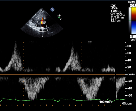The height and width of the screenshot is (111, 136).
Task: Click the color Doppler box in sector image
Action: [41, 24]
